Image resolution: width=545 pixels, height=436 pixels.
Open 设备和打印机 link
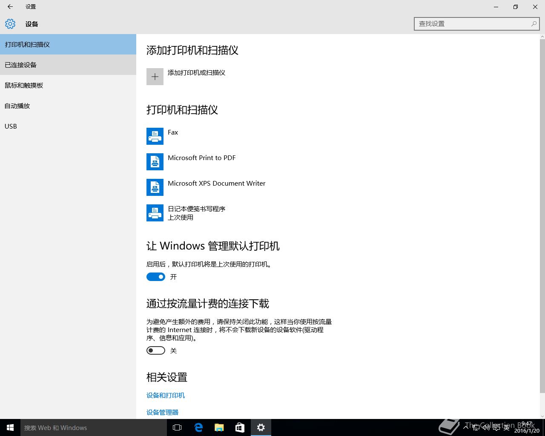click(166, 395)
